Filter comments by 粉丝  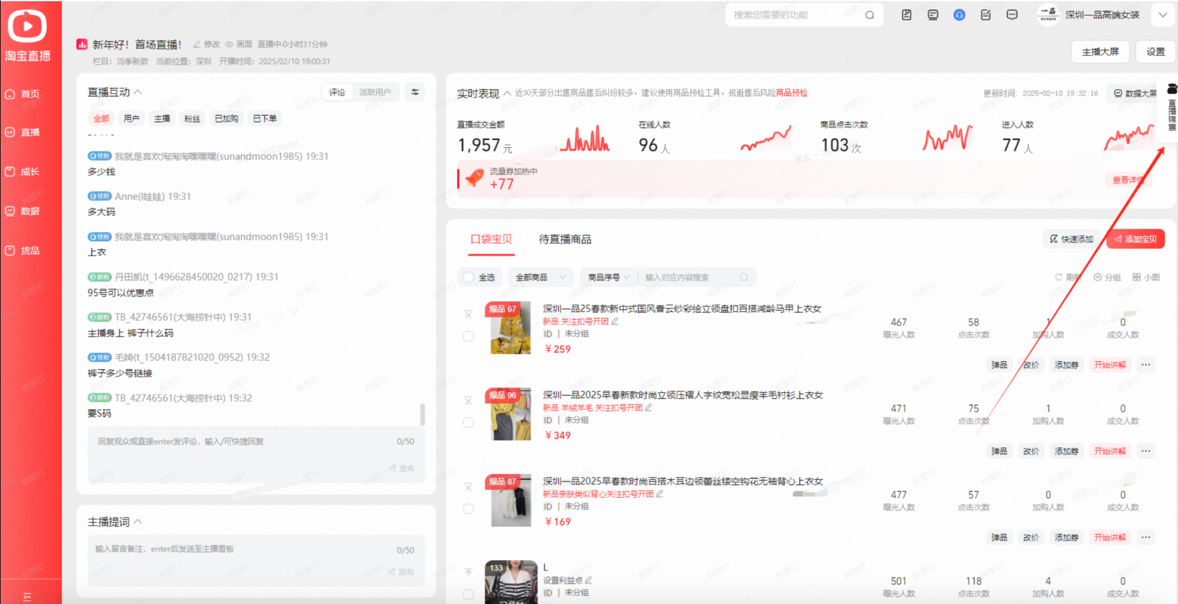[x=192, y=119]
